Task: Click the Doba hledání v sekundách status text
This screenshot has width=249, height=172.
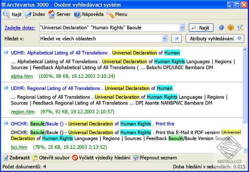Action: [x=209, y=167]
